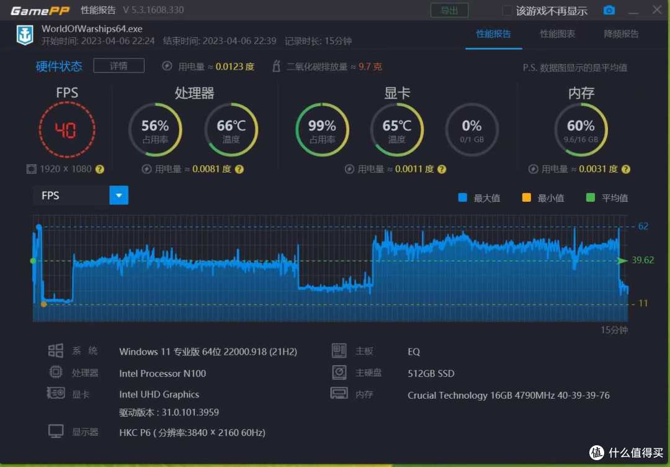Click the resolution frame icon before 1920 x 1080

[31, 170]
